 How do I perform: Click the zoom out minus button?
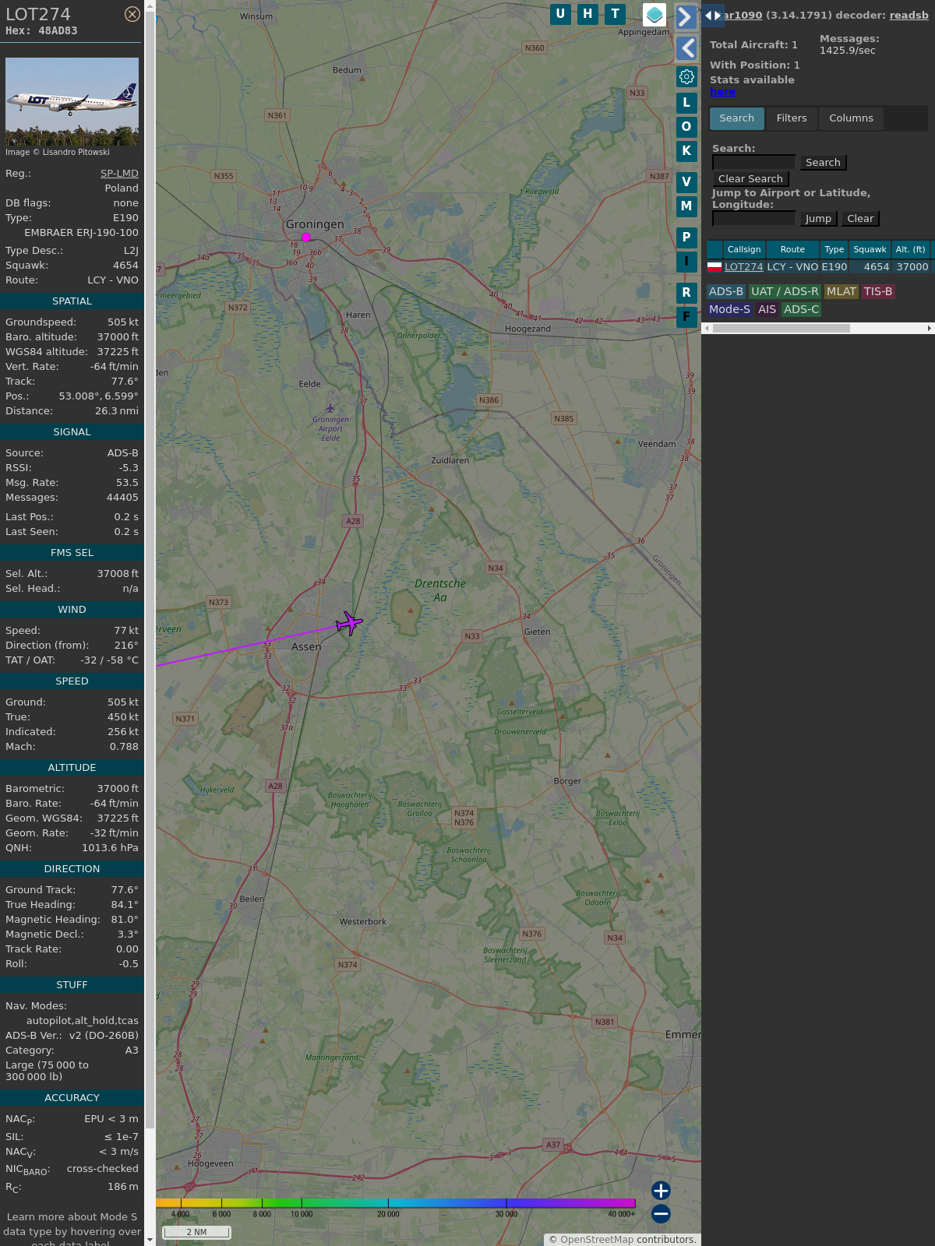(x=661, y=1213)
